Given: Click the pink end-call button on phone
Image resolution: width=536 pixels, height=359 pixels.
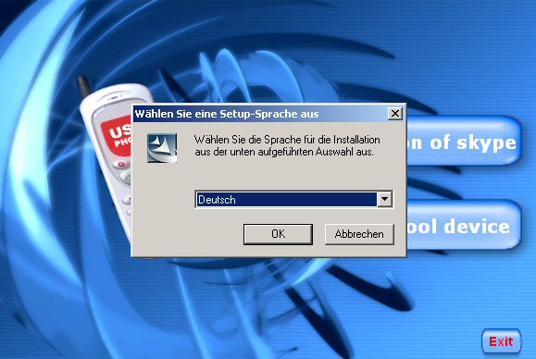Looking at the screenshot, I should pyautogui.click(x=120, y=165).
